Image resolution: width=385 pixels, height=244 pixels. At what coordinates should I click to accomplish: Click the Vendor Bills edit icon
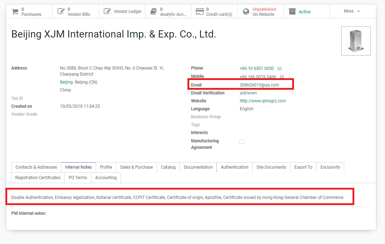[61, 11]
